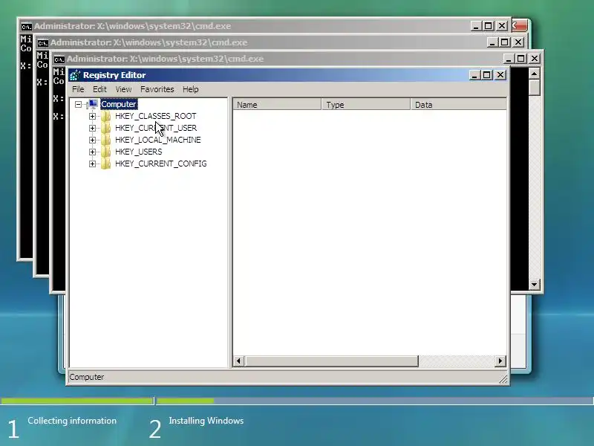Click the HKEY_USERS folder icon
The height and width of the screenshot is (446, 594).
[x=105, y=152]
